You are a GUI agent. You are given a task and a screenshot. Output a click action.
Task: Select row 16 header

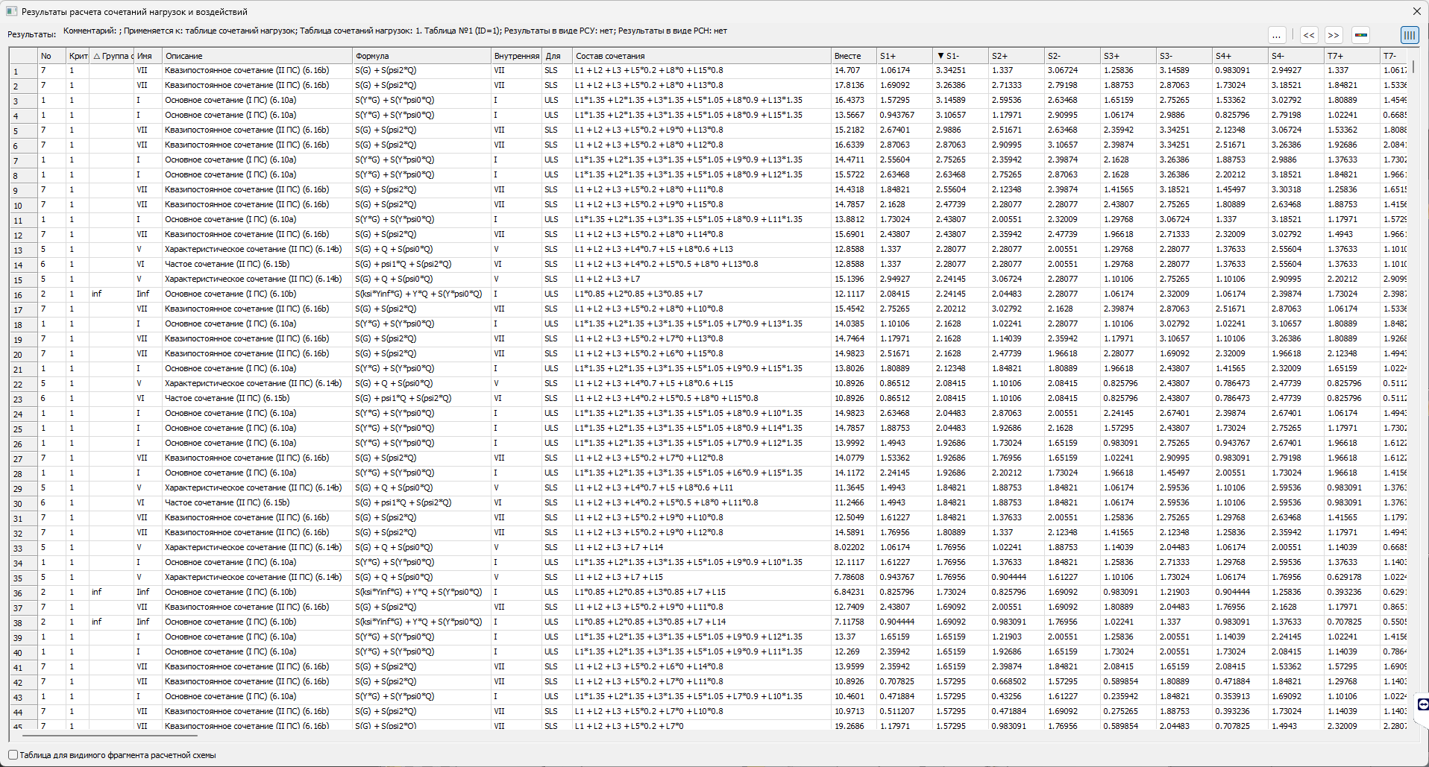click(x=23, y=294)
